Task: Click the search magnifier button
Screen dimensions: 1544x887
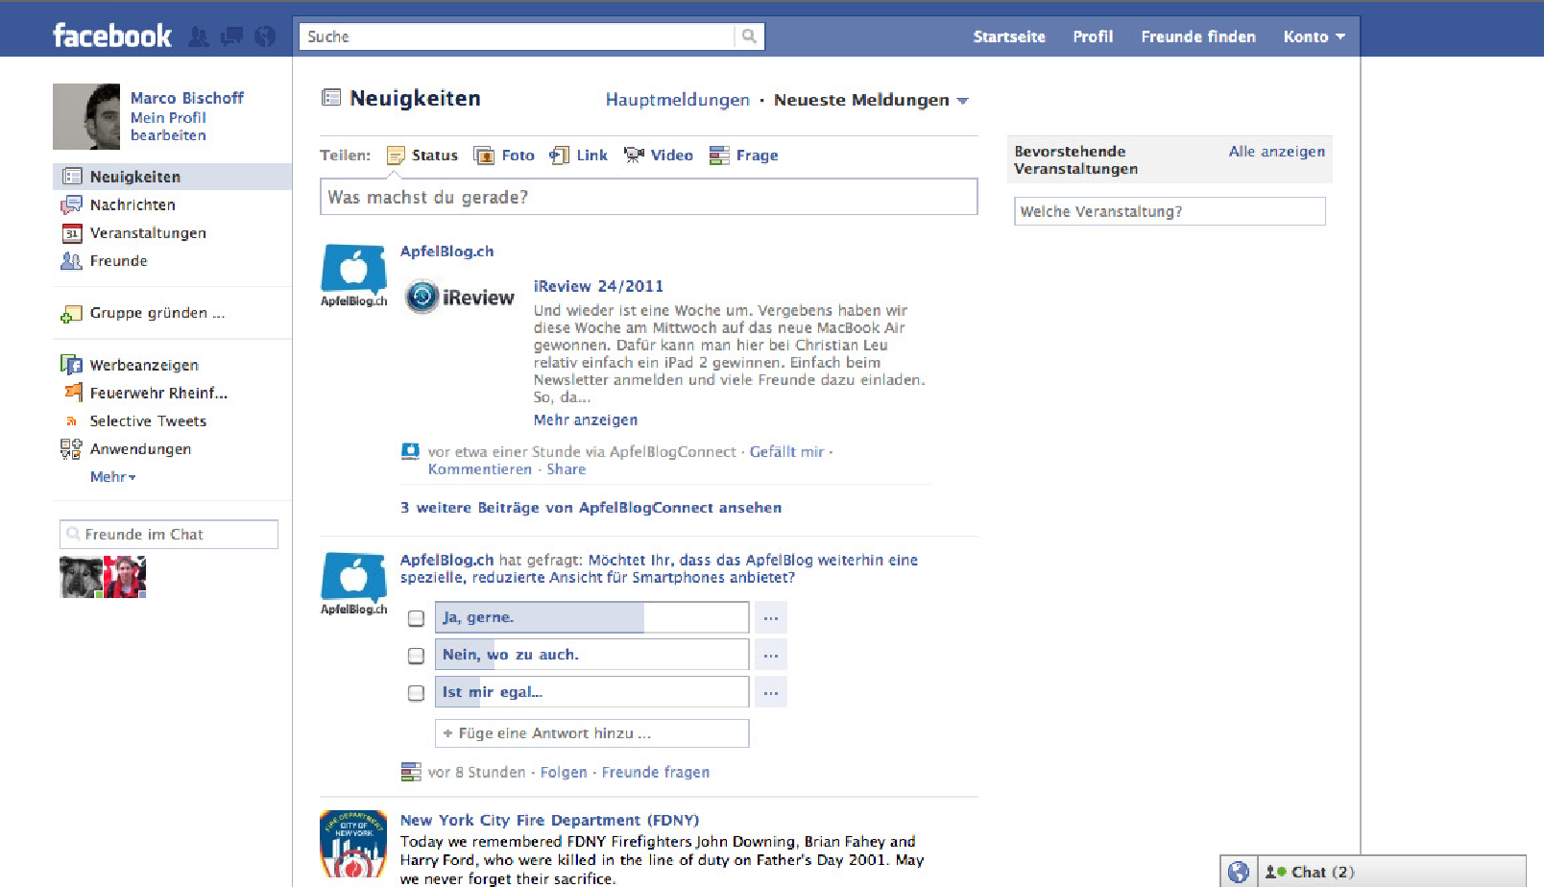Action: 749,36
